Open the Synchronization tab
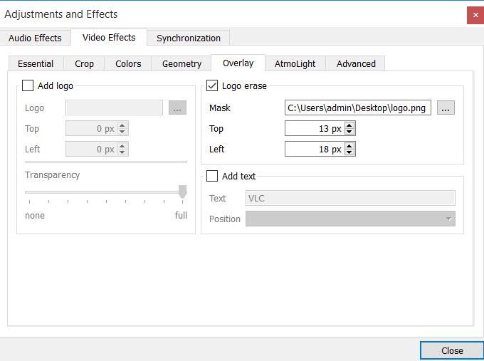 point(189,38)
